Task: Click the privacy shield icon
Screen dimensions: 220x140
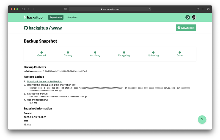Action: coord(65,9)
